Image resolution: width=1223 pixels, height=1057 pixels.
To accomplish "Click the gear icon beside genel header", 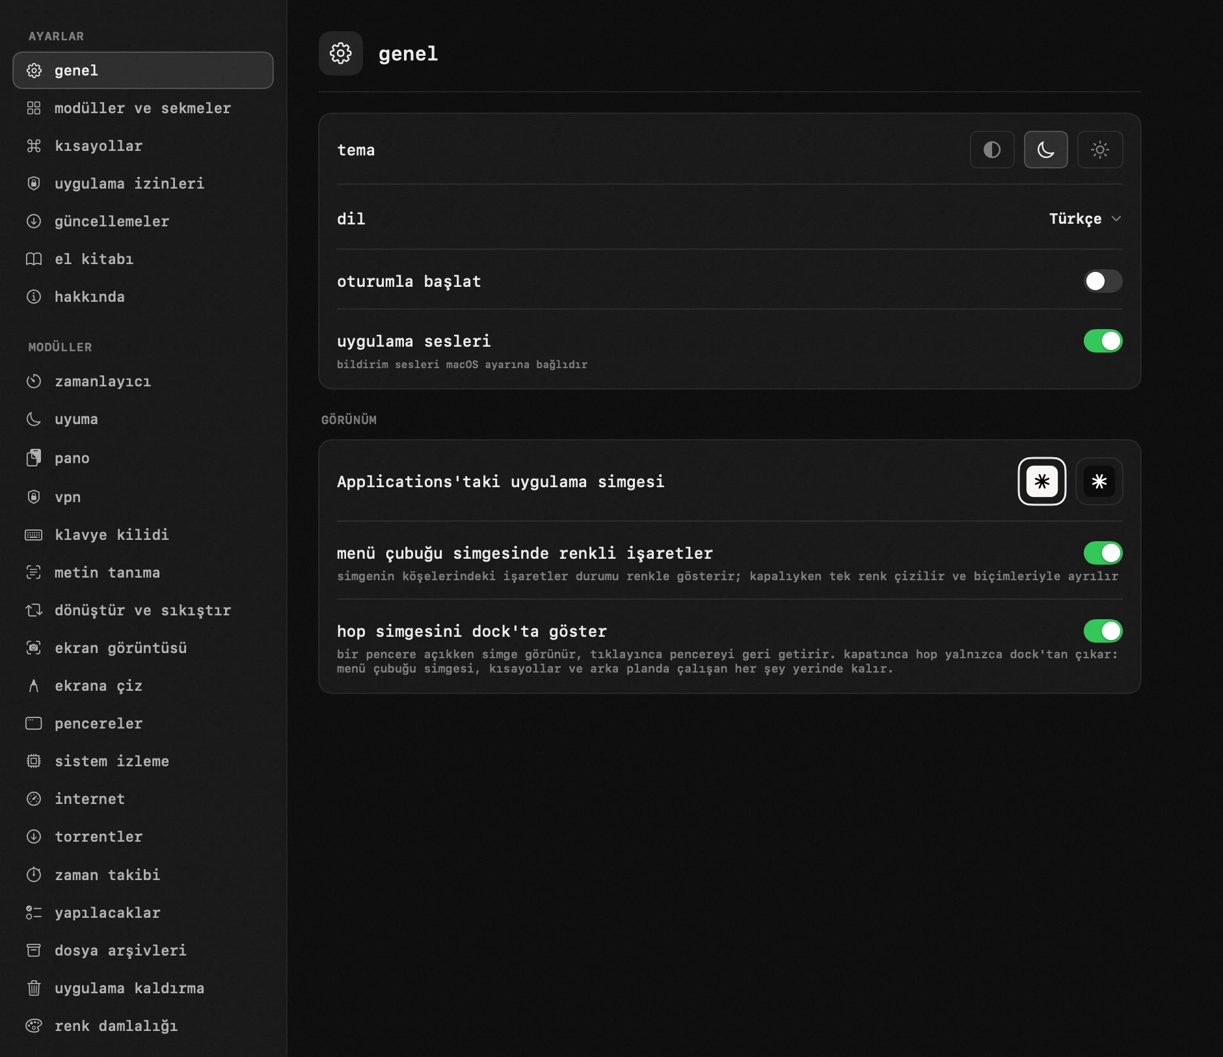I will click(341, 53).
